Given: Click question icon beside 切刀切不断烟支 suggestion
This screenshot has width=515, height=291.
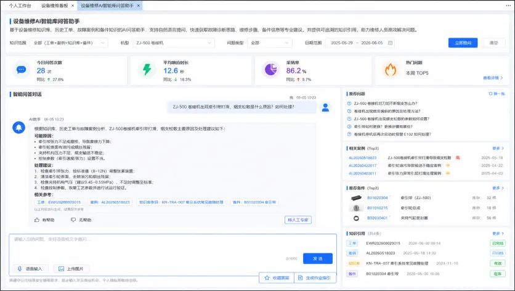Looking at the screenshot, I should point(349,103).
